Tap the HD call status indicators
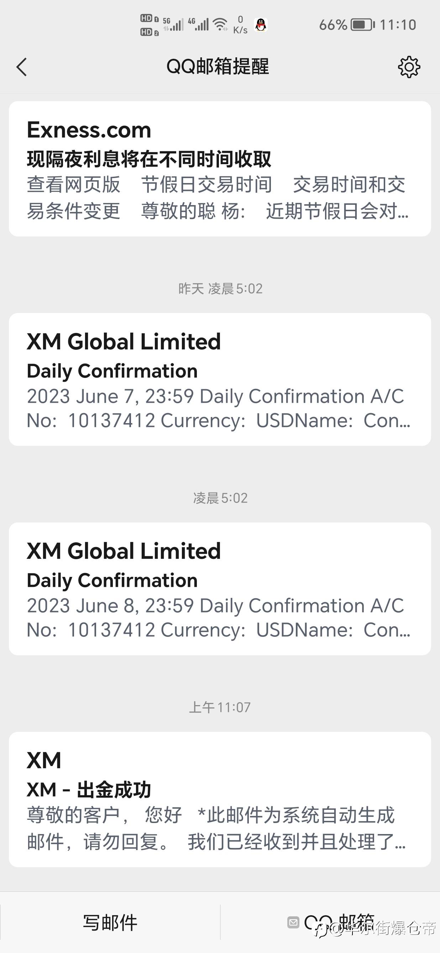The height and width of the screenshot is (953, 440). click(150, 25)
